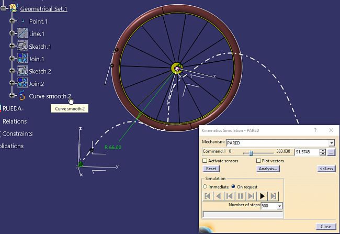The height and width of the screenshot is (234, 340).
Task: Select the Join.2 label
Action: pyautogui.click(x=37, y=84)
